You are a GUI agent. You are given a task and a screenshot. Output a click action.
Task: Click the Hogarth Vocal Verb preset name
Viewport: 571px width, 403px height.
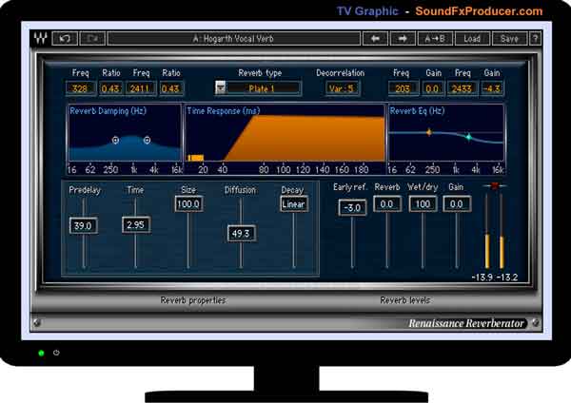[x=233, y=39]
